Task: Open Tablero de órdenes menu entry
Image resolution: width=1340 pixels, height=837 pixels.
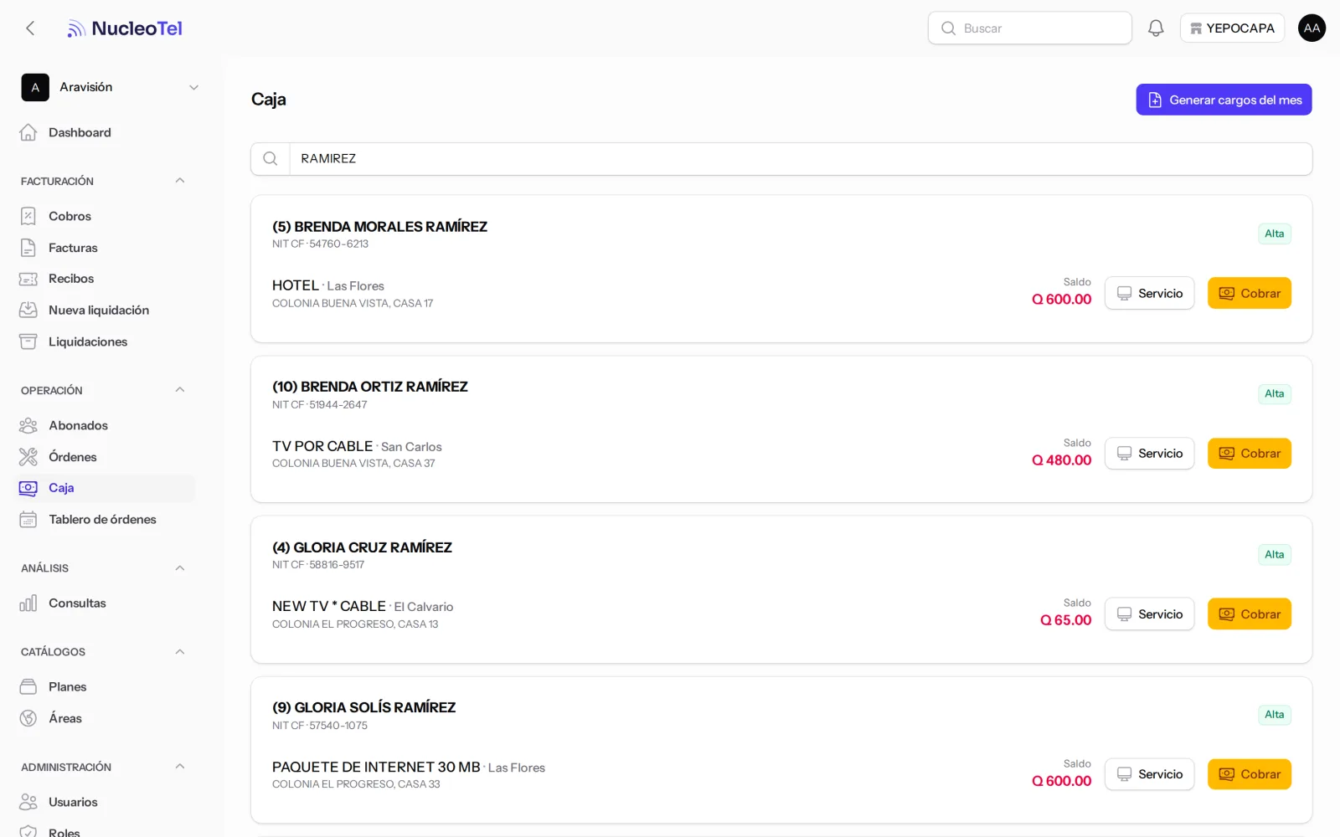Action: coord(106,520)
